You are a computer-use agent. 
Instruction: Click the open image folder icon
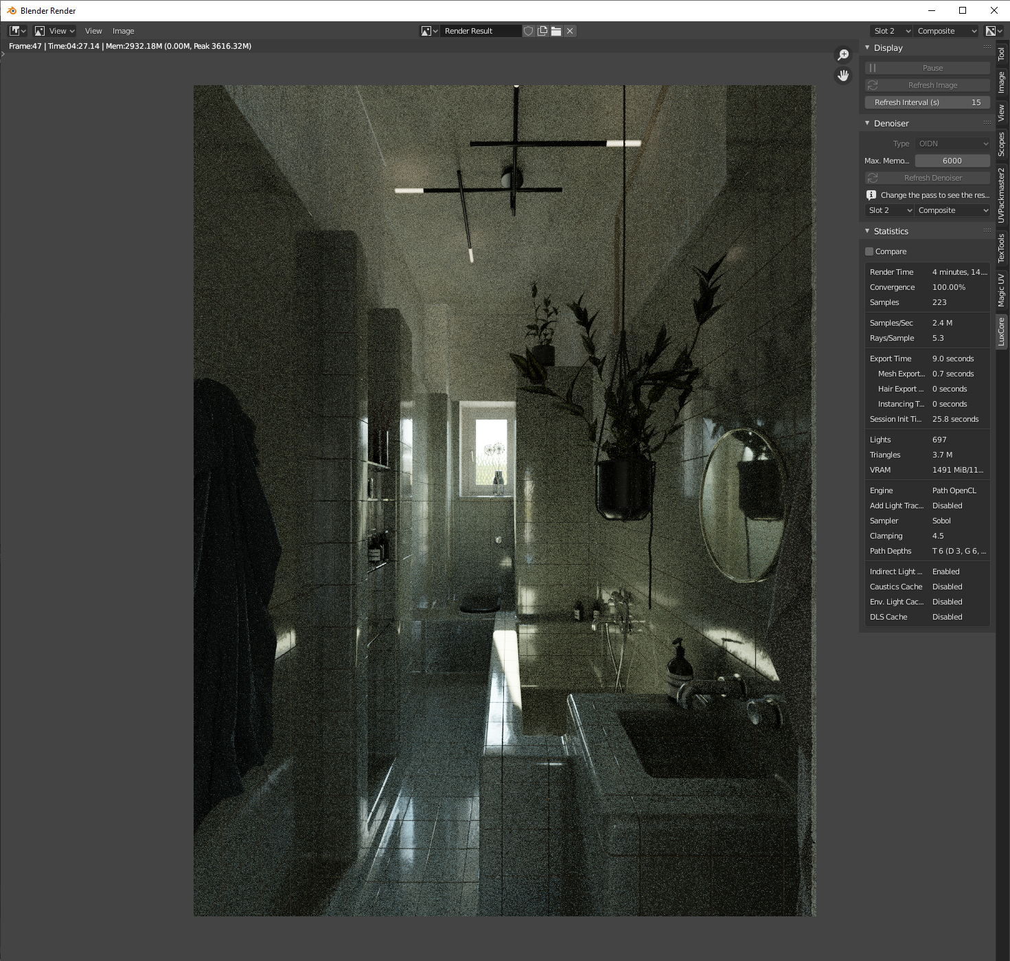click(x=556, y=31)
